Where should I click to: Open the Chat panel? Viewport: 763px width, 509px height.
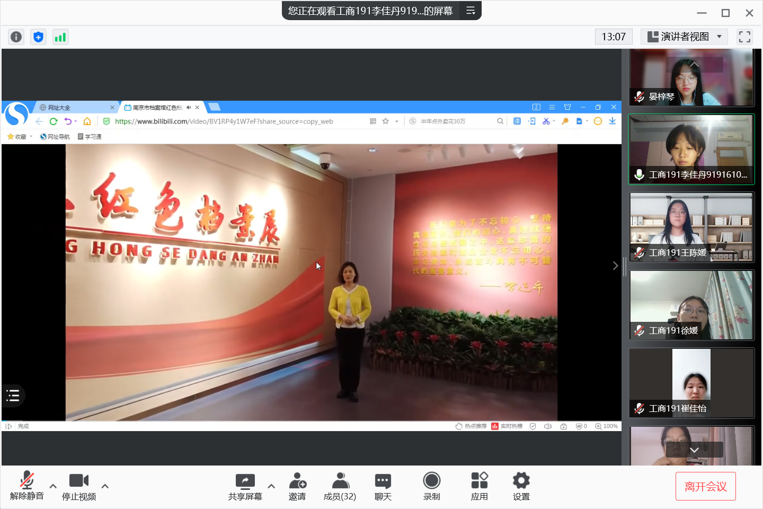pos(383,486)
